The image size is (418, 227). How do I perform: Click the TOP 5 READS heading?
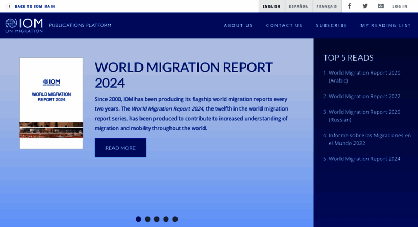(x=349, y=57)
